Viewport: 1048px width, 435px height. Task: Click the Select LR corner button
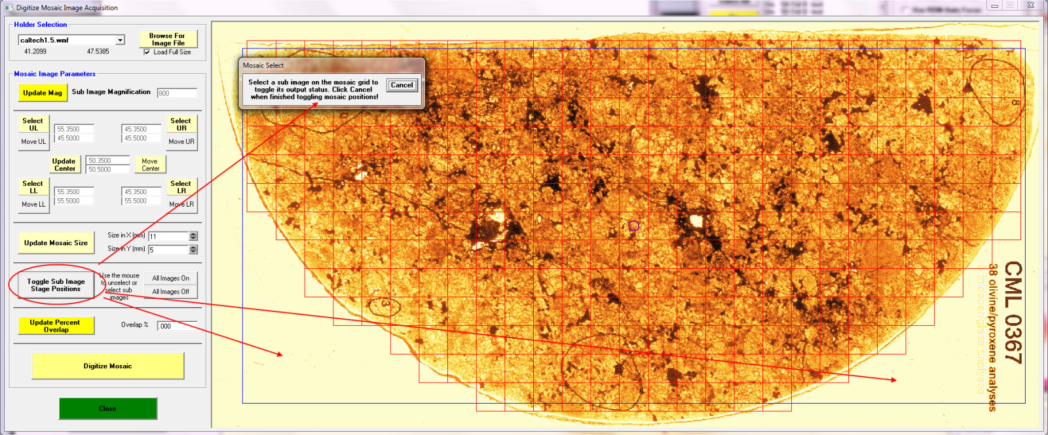181,187
